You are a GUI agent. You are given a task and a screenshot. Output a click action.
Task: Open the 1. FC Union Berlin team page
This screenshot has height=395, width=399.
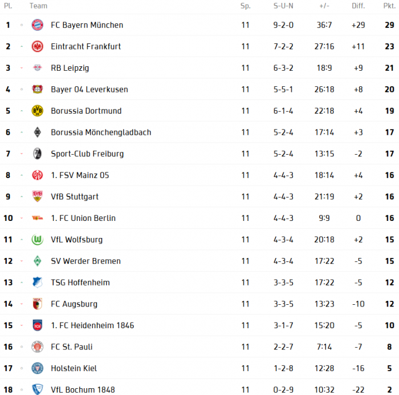pyautogui.click(x=83, y=218)
